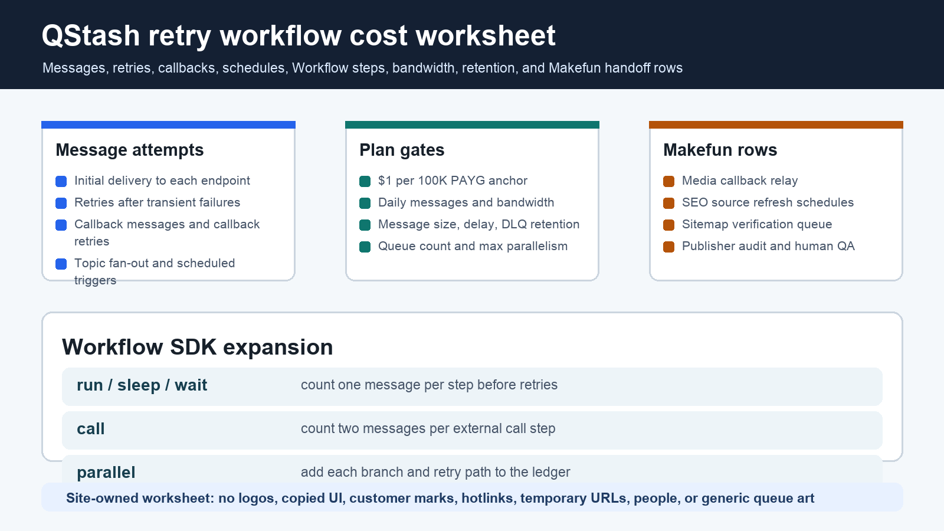Screen dimensions: 944x531
Task: Click the text SEO source refresh schedules
Action: point(768,202)
